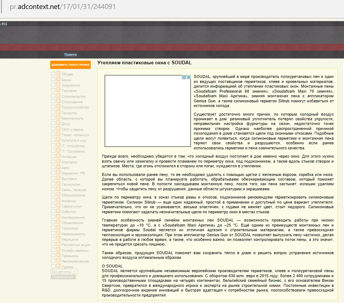Viewport: 344px width, 303px height.
Task: Open the RSS feed icon for Банки
Action: (58, 79)
